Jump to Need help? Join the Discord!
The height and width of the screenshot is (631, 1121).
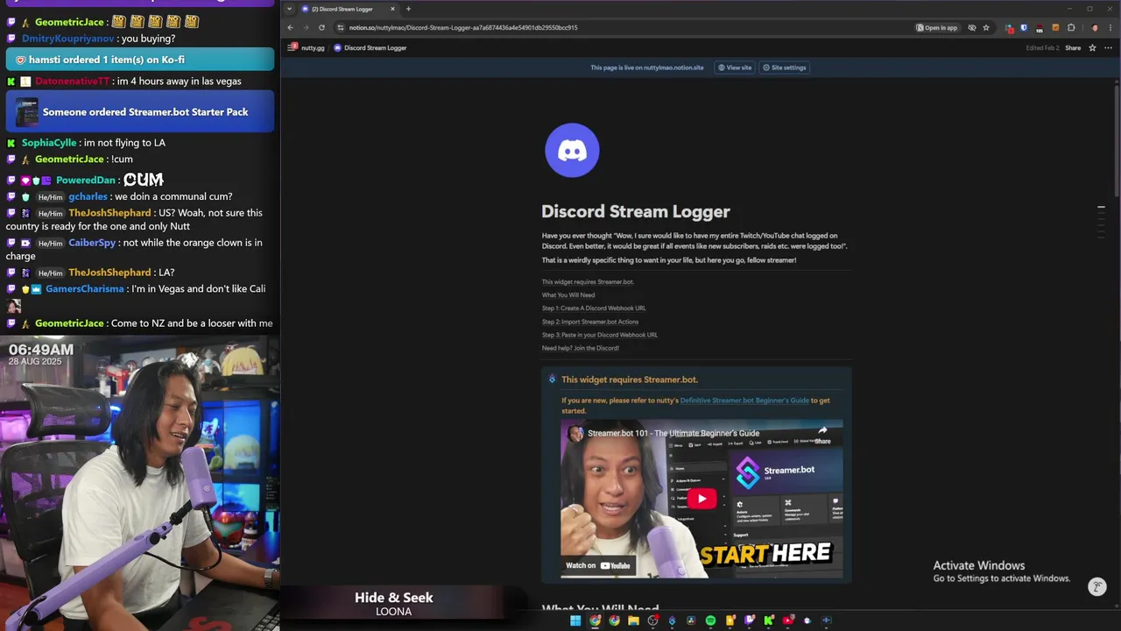[581, 348]
